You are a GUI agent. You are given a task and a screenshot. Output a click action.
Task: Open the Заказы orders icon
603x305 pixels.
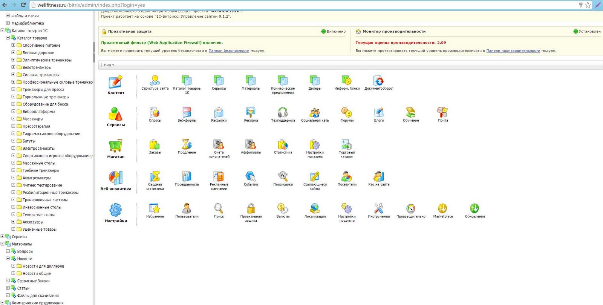coord(155,144)
